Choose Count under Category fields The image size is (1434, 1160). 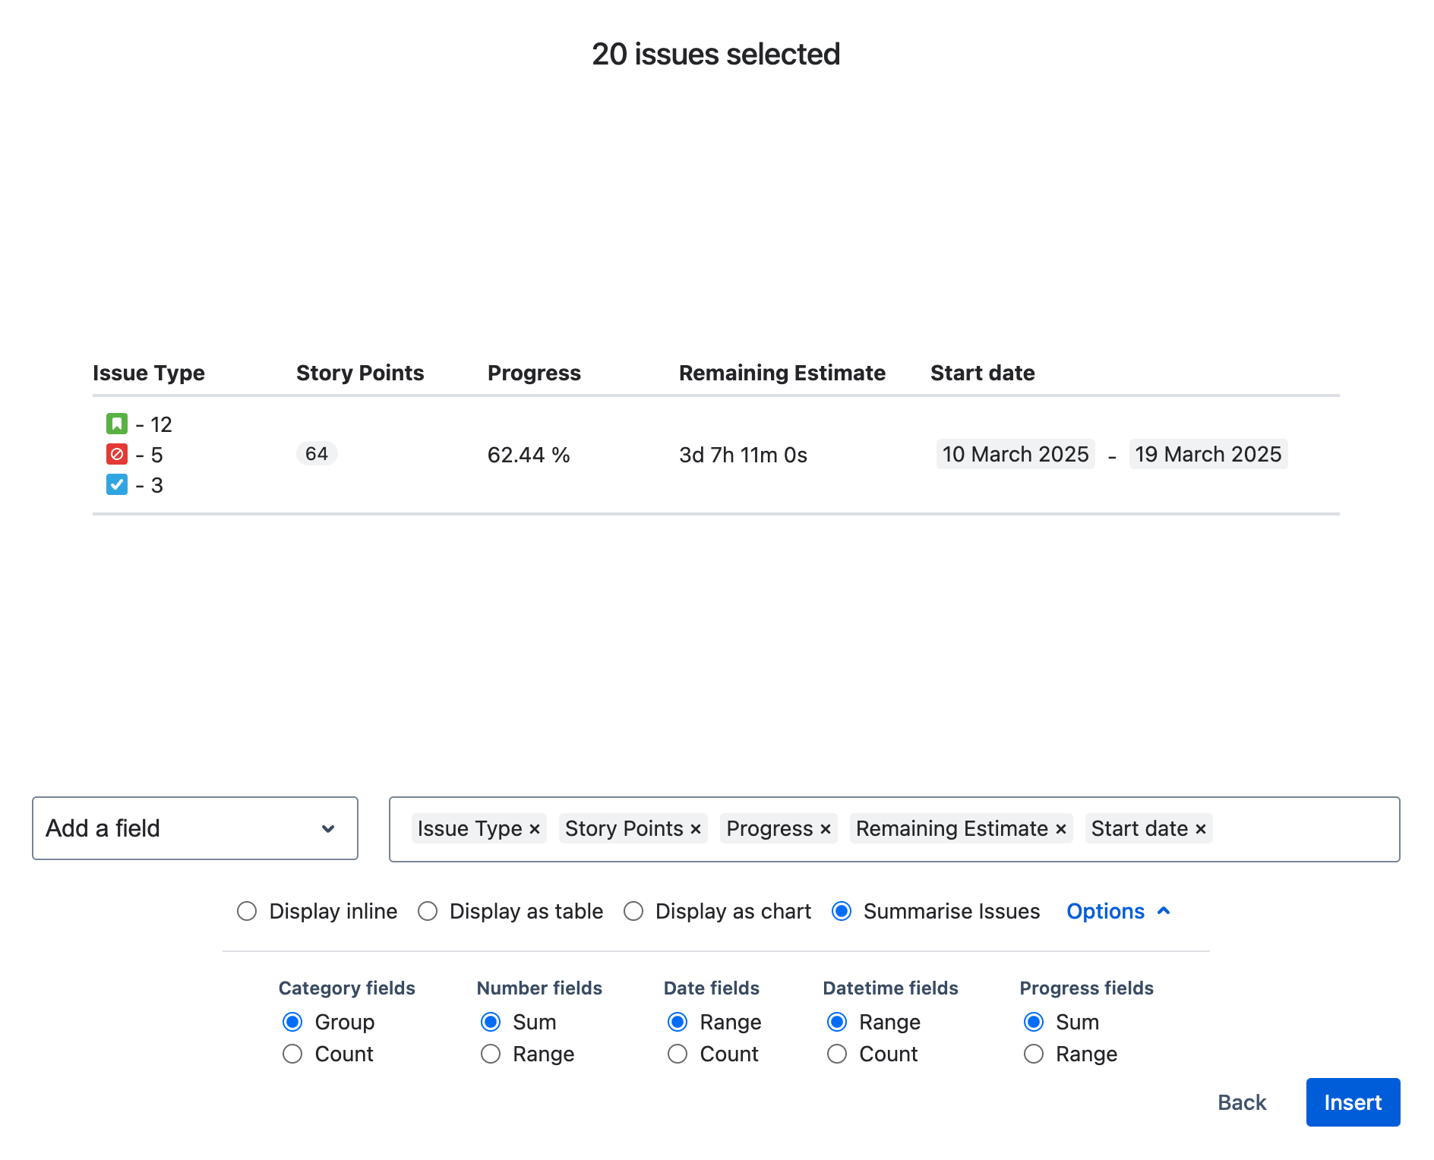pyautogui.click(x=292, y=1054)
